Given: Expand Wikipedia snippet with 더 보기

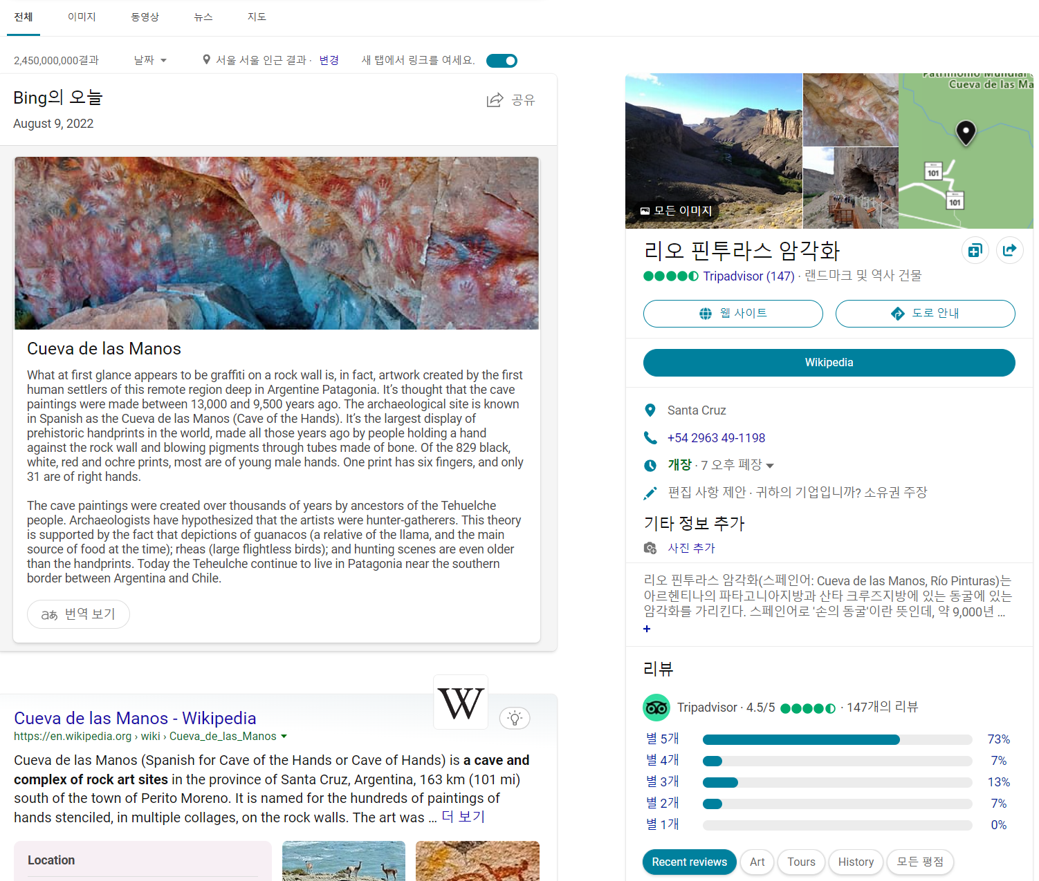Looking at the screenshot, I should (463, 817).
